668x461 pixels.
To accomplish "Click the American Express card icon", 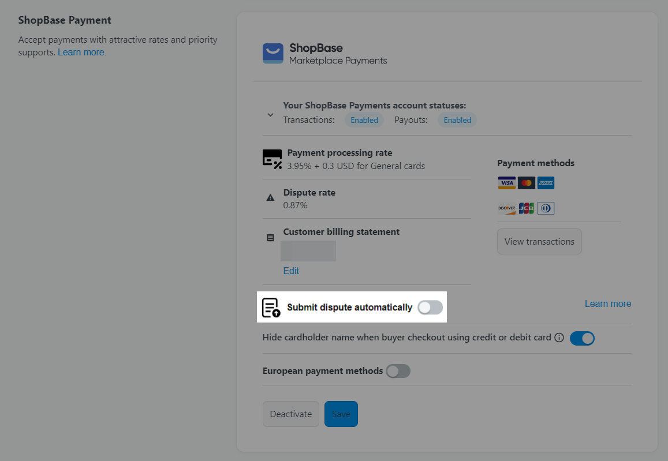I will pos(546,183).
